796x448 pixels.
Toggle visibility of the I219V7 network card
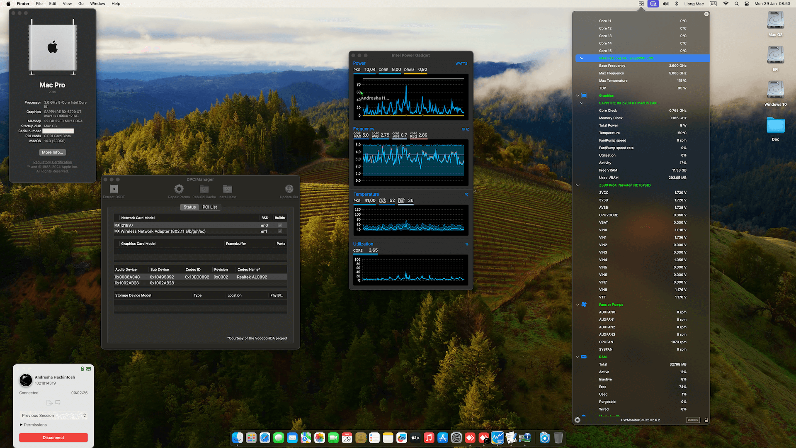pos(117,225)
